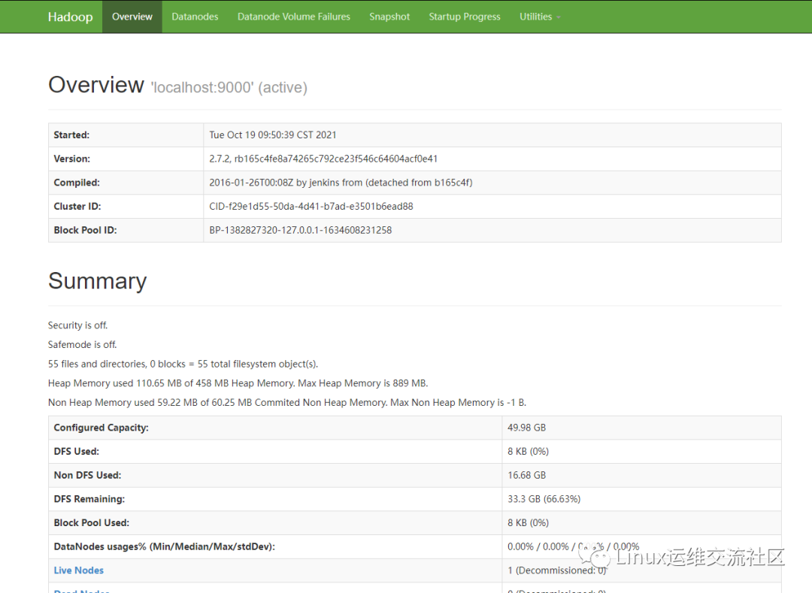
Task: Open the Datanodes tab
Action: (x=195, y=17)
